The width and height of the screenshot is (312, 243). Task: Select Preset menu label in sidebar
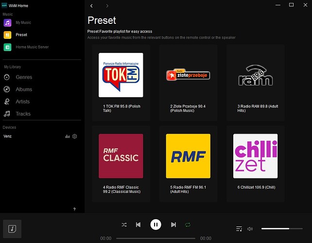pyautogui.click(x=21, y=35)
